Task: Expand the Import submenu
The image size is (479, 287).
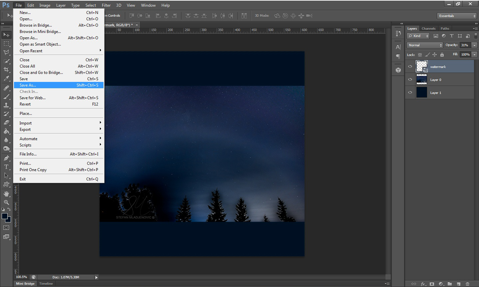Action: click(x=59, y=123)
